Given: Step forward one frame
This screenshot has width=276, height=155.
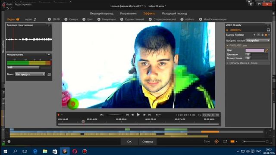Looking at the screenshot, I should [x=144, y=115].
